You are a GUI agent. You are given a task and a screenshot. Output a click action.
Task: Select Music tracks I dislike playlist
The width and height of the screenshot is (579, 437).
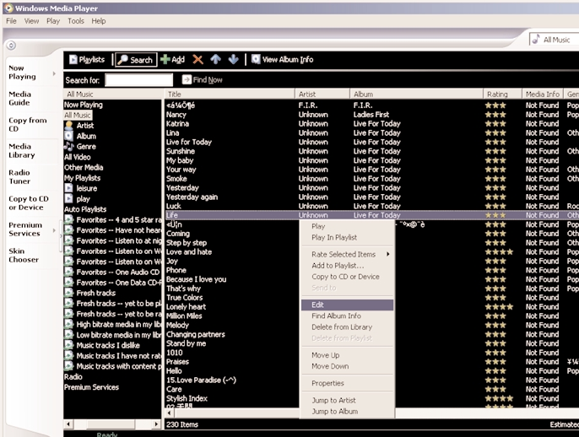click(108, 346)
